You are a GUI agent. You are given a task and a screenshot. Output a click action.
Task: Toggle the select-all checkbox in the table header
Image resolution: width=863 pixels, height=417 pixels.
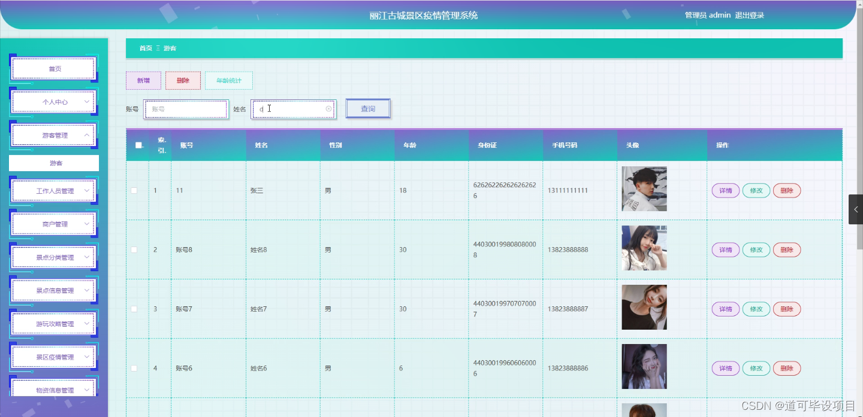pos(139,145)
